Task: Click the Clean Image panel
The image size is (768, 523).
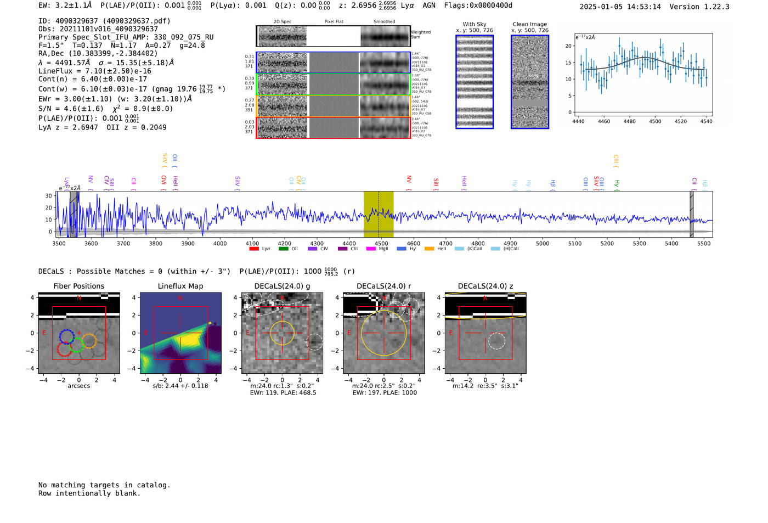Action: (x=530, y=82)
